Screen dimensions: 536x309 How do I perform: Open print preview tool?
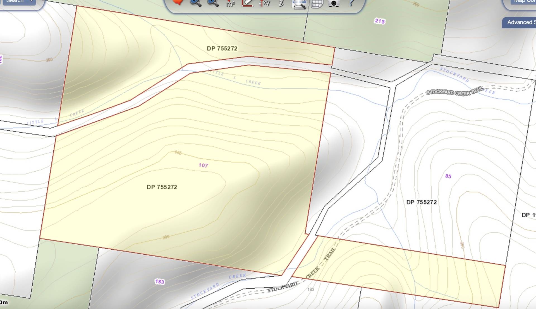click(299, 4)
